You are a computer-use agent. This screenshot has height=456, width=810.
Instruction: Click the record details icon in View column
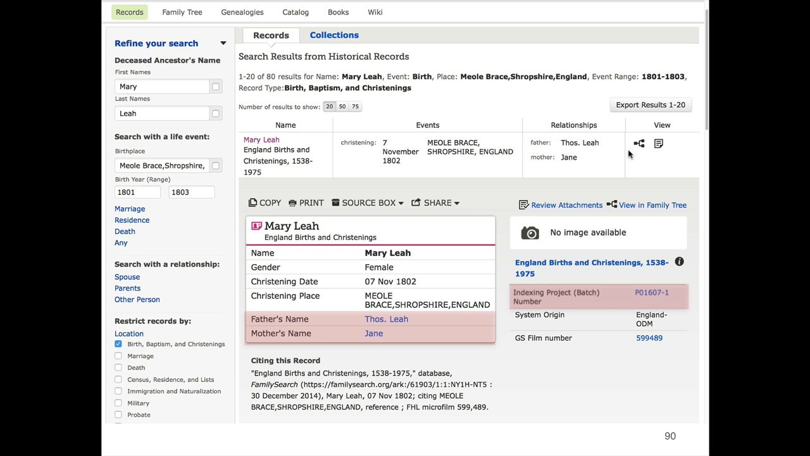pyautogui.click(x=659, y=144)
